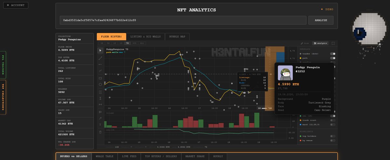Select the rectangle drawing tool
Image resolution: width=390 pixels, height=160 pixels.
coord(100,78)
